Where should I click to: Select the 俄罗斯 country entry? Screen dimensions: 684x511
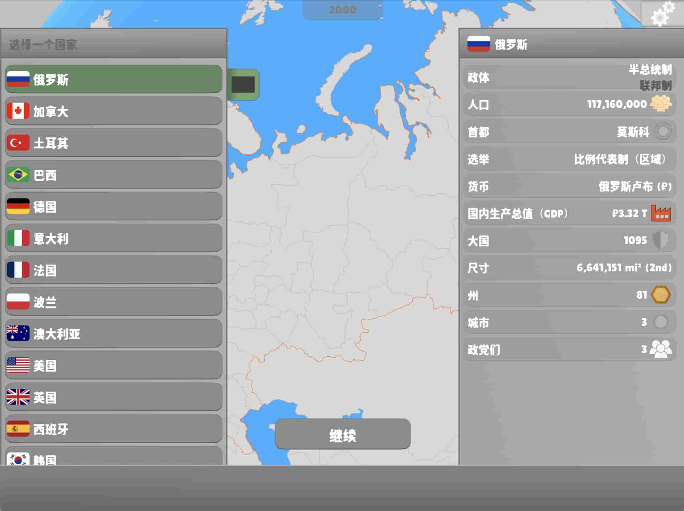pyautogui.click(x=113, y=79)
